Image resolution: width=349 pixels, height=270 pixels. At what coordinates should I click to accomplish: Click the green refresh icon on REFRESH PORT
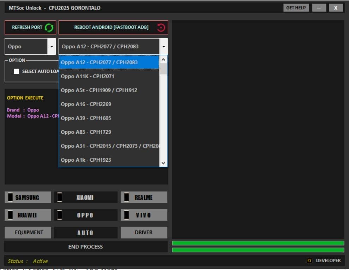pos(48,27)
